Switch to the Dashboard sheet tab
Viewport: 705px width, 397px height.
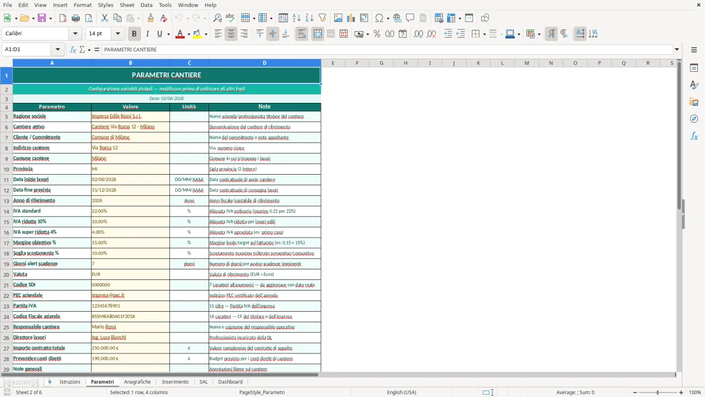click(230, 382)
